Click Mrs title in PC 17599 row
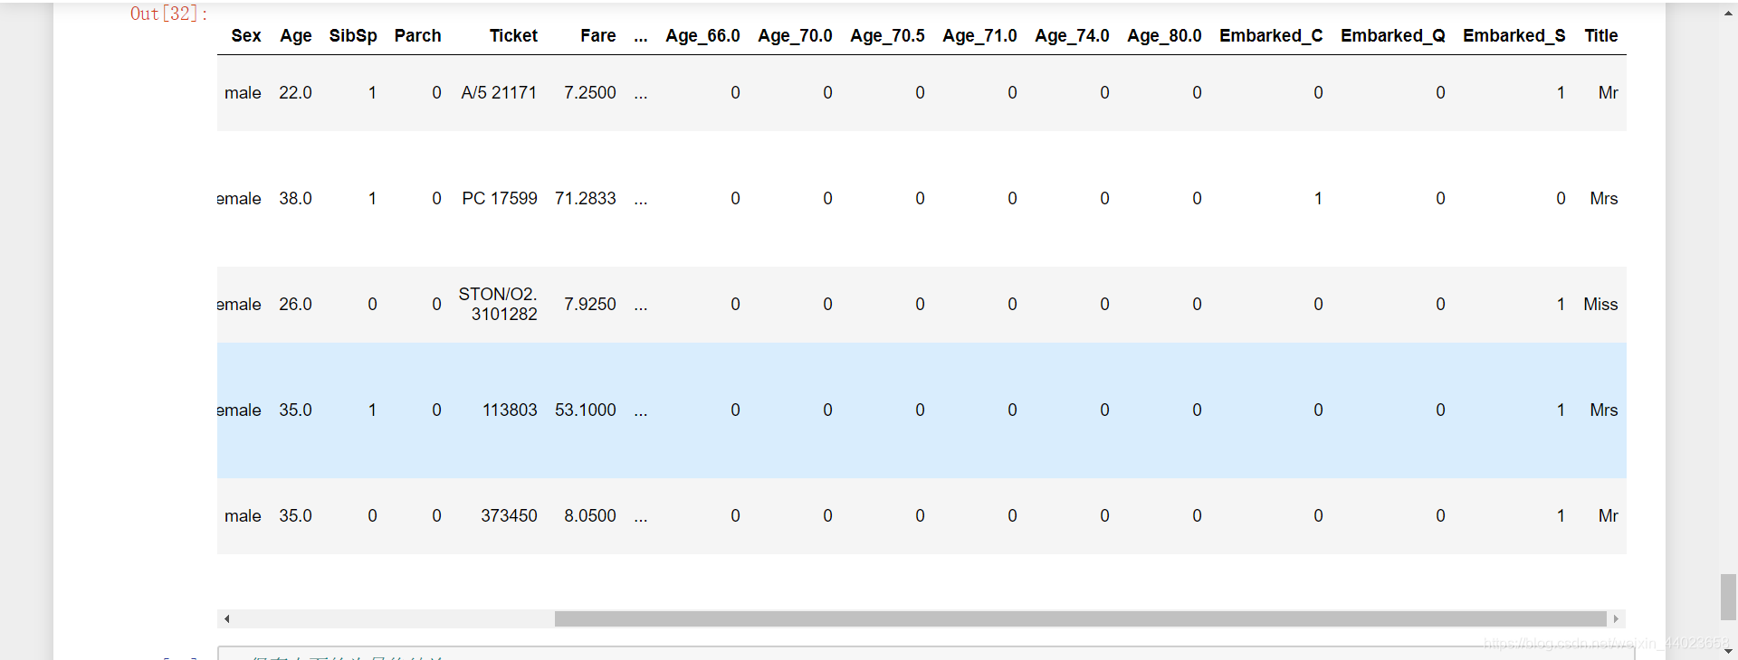This screenshot has height=660, width=1738. [x=1604, y=199]
